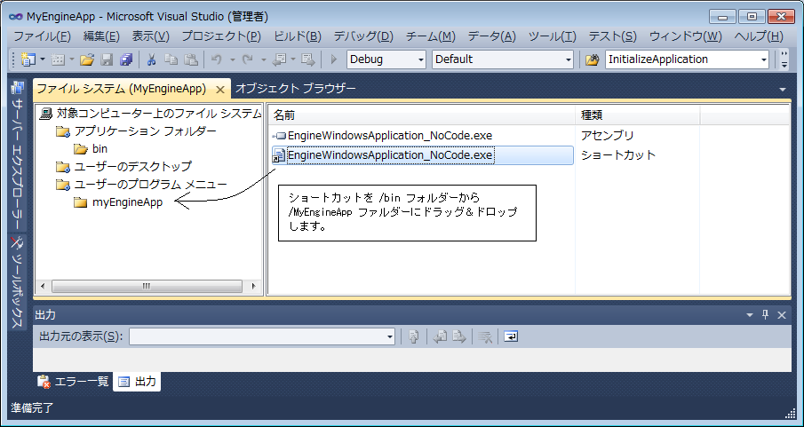Switch to the エラー一覧 tab

tap(74, 382)
